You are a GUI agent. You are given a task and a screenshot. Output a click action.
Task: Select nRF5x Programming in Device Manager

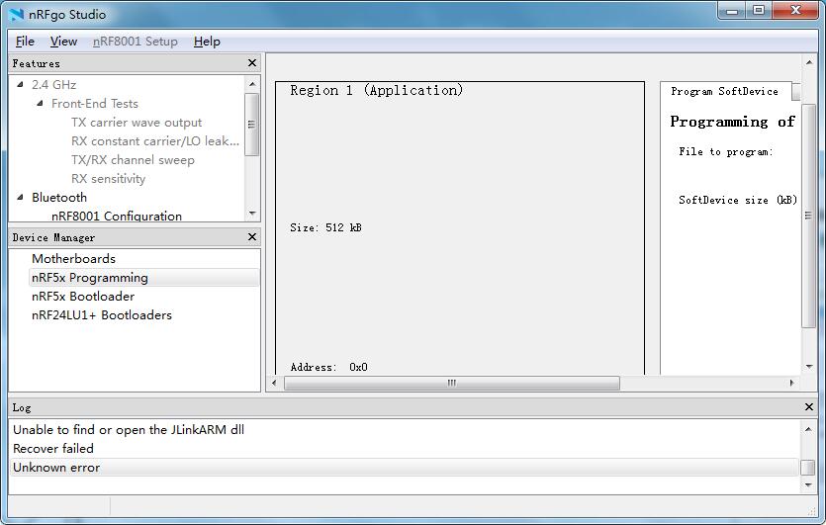144,278
